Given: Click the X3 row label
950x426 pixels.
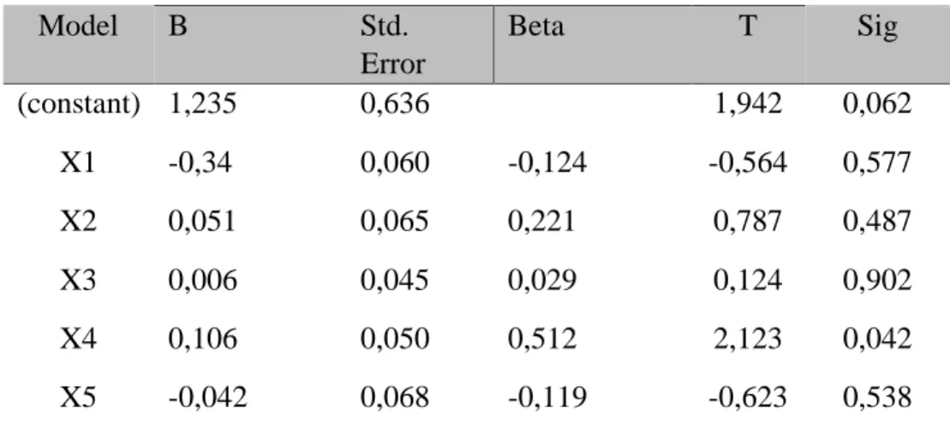Looking at the screenshot, I should [78, 281].
